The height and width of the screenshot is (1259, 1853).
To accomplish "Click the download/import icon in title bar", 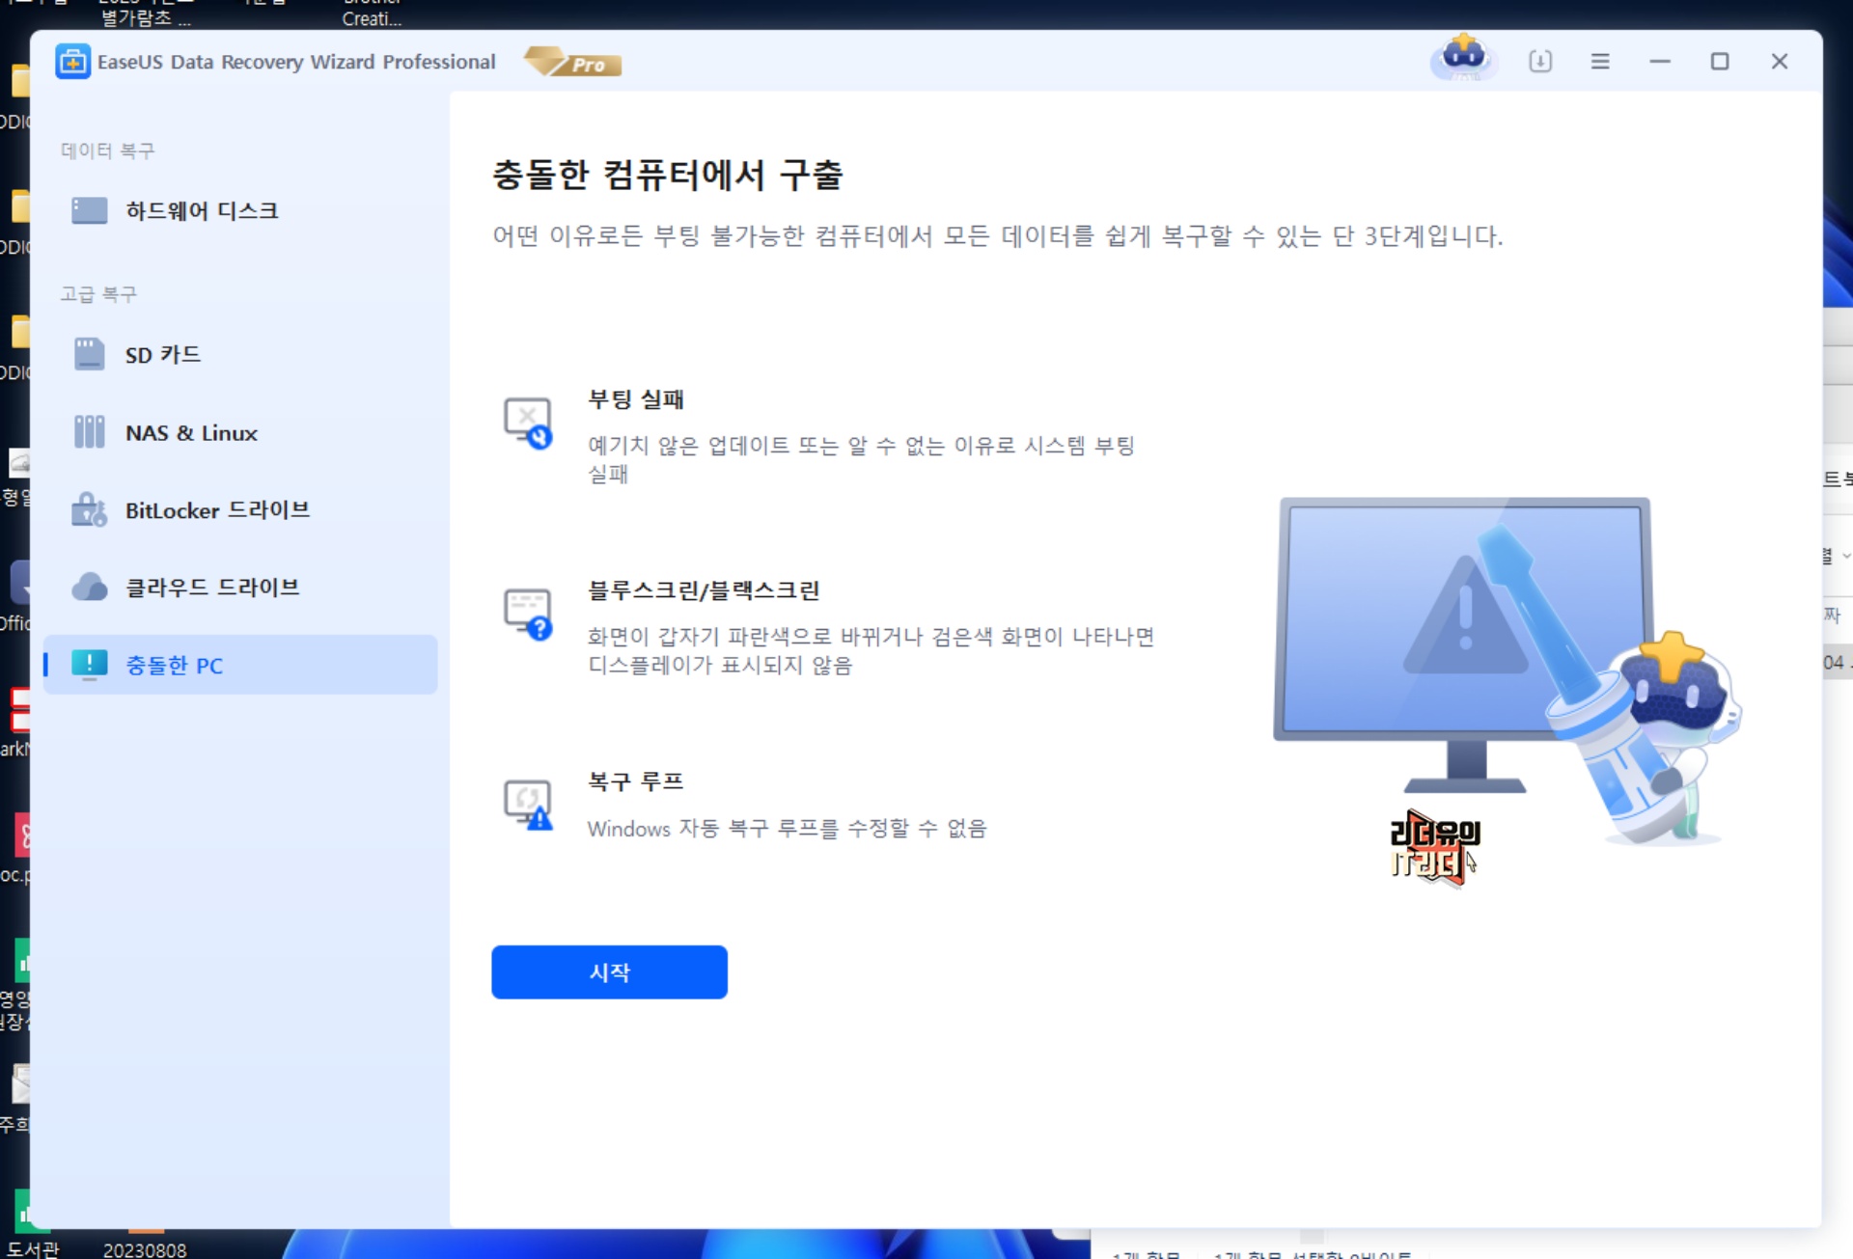I will [x=1540, y=62].
